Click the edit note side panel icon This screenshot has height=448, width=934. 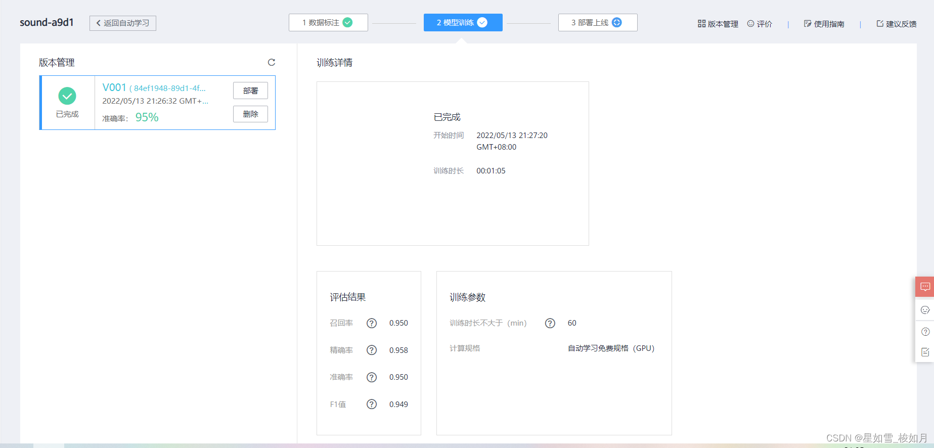point(925,352)
